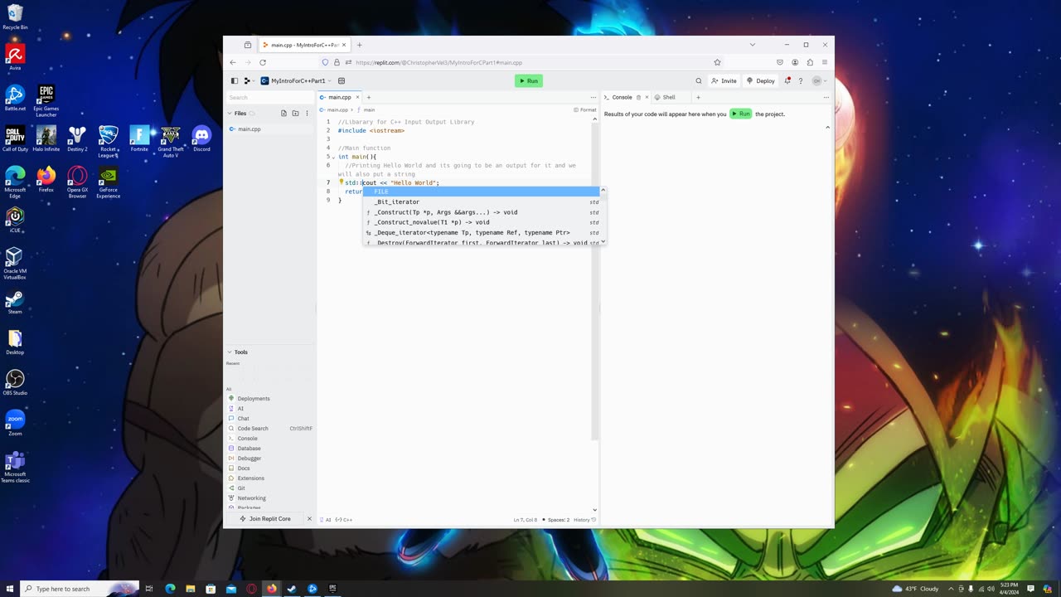Image resolution: width=1061 pixels, height=597 pixels.
Task: Choose the _Deque_iterator autocomplete suggestion
Action: [481, 232]
